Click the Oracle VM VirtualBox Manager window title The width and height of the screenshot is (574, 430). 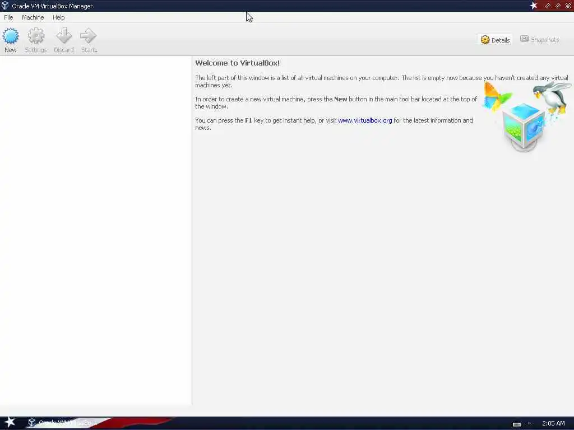(52, 6)
